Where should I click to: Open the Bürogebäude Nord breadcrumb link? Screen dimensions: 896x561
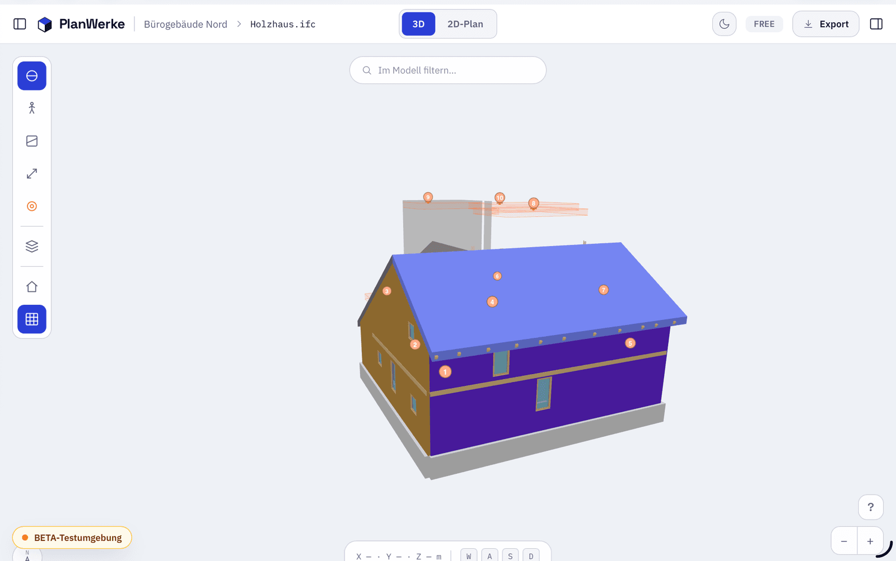click(x=185, y=24)
